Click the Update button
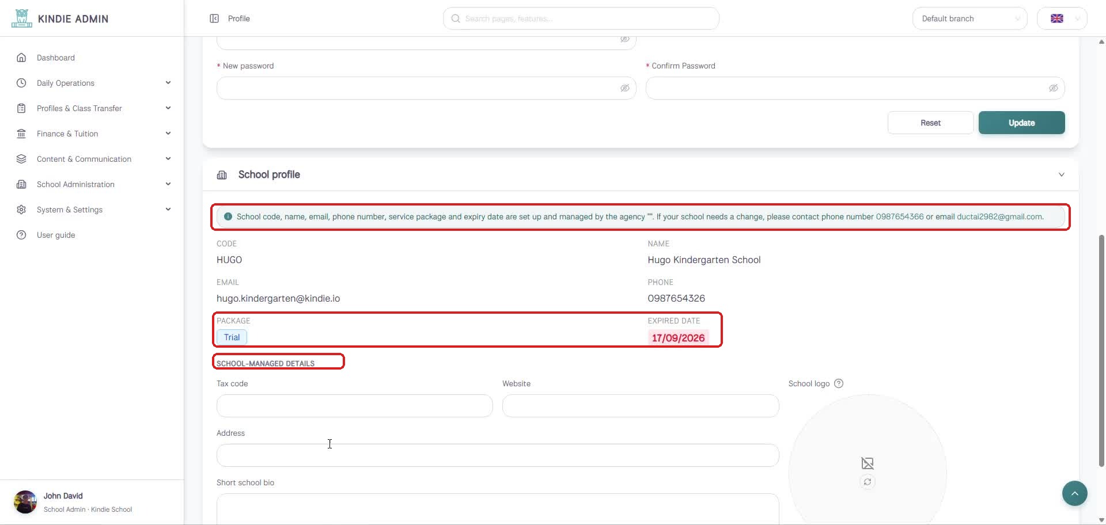Viewport: 1106px width, 525px height. (x=1021, y=123)
